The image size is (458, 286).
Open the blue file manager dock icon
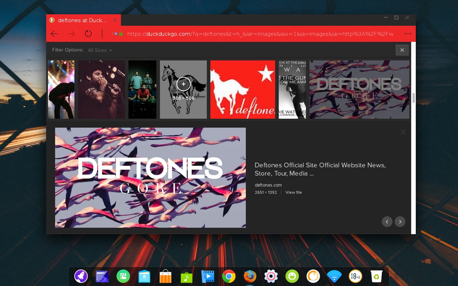145,277
